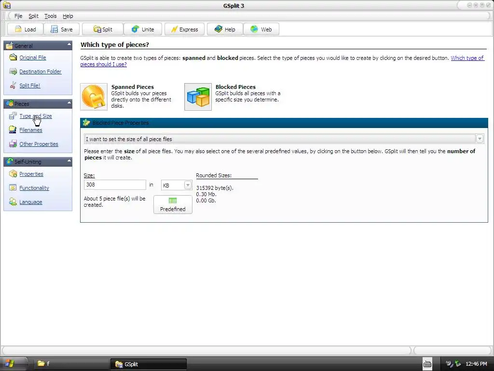
Task: Open the File menu
Action: pyautogui.click(x=18, y=16)
